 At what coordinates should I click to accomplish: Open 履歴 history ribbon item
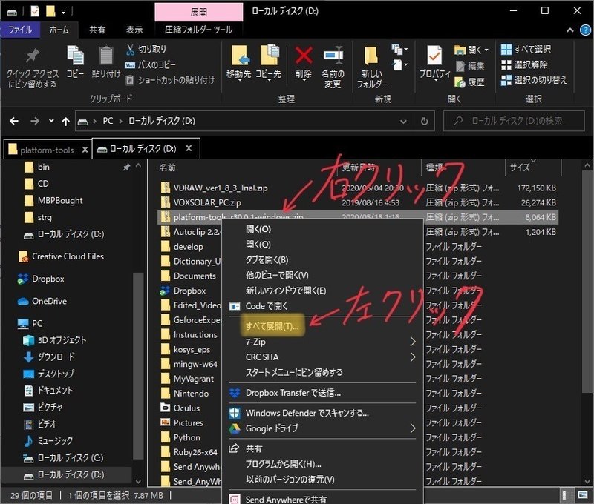(x=470, y=82)
